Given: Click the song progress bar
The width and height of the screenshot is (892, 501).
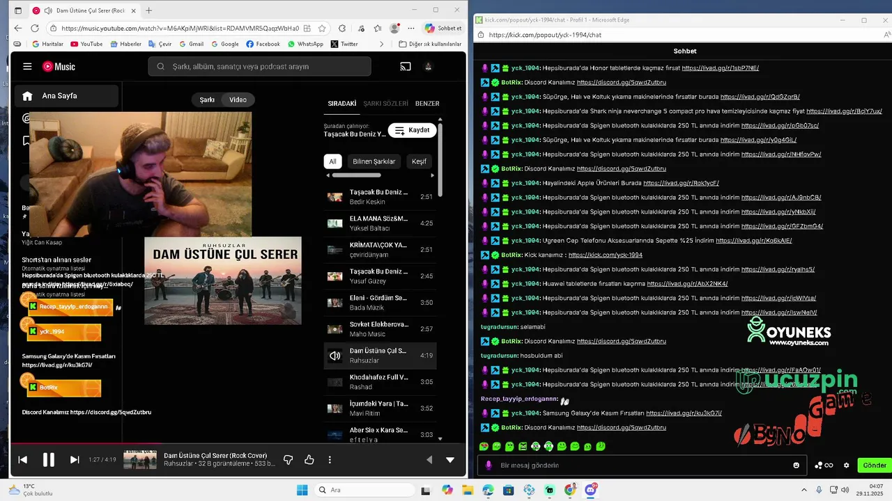Looking at the screenshot, I should [238, 443].
